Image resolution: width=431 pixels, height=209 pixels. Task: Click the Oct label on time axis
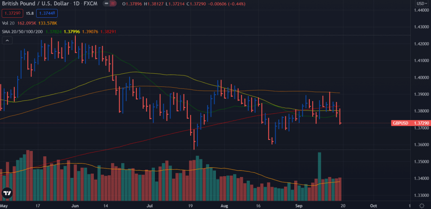click(x=373, y=206)
